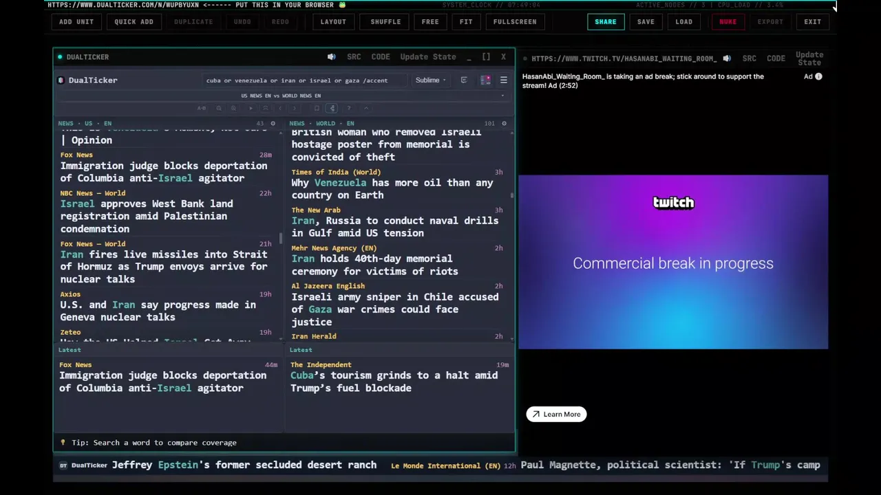Select FREE layout mode
Screen dimensions: 881x495
click(x=430, y=21)
